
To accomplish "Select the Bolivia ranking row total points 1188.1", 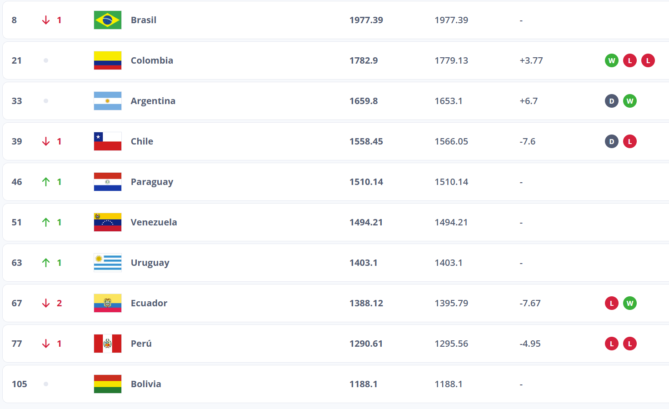I will [x=363, y=384].
